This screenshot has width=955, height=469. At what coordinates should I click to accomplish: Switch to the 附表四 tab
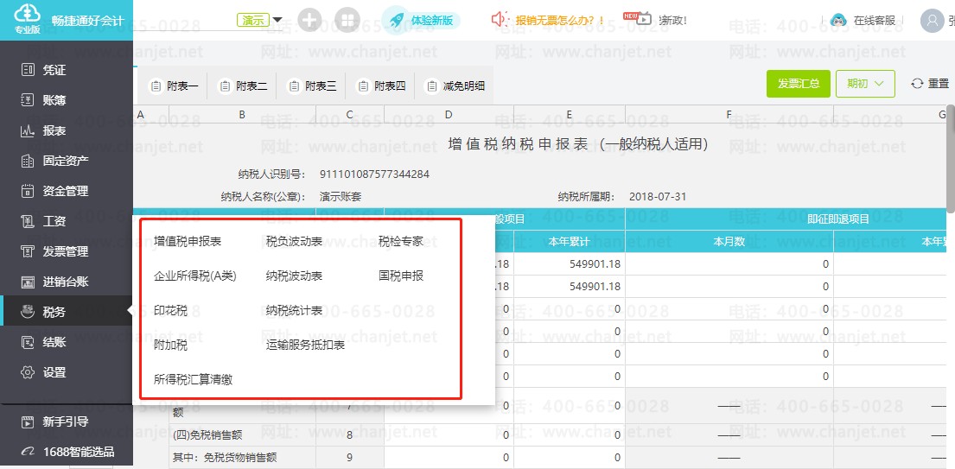381,86
